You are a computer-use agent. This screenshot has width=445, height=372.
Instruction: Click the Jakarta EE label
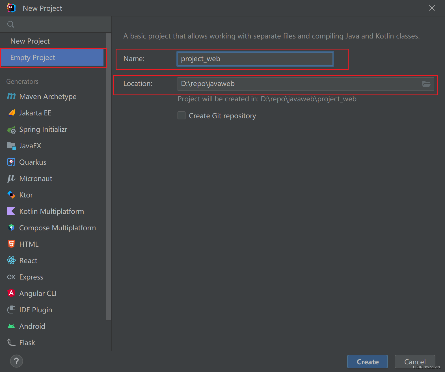tap(35, 113)
